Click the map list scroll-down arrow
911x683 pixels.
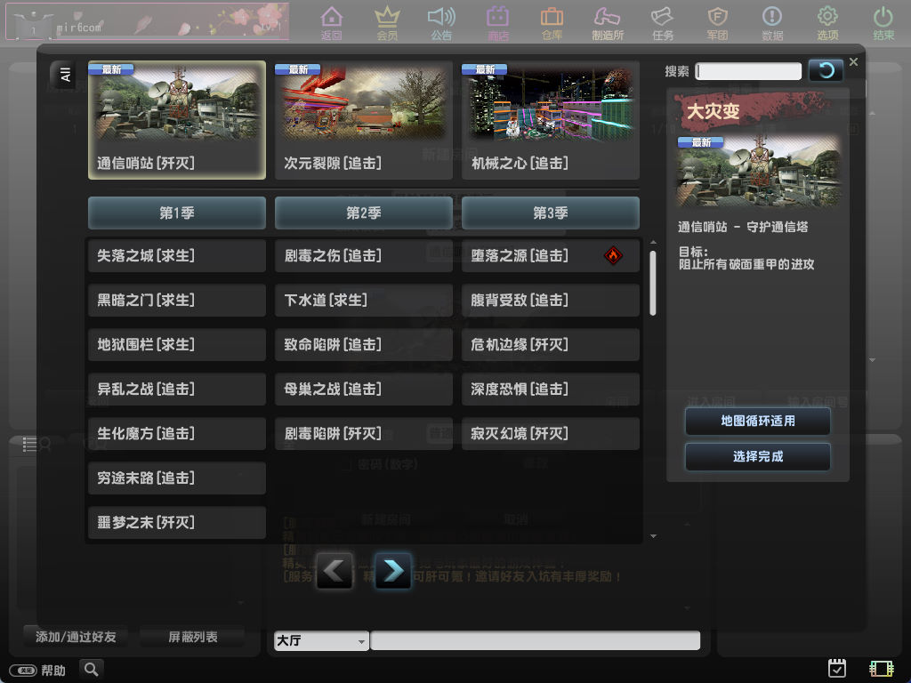point(653,536)
